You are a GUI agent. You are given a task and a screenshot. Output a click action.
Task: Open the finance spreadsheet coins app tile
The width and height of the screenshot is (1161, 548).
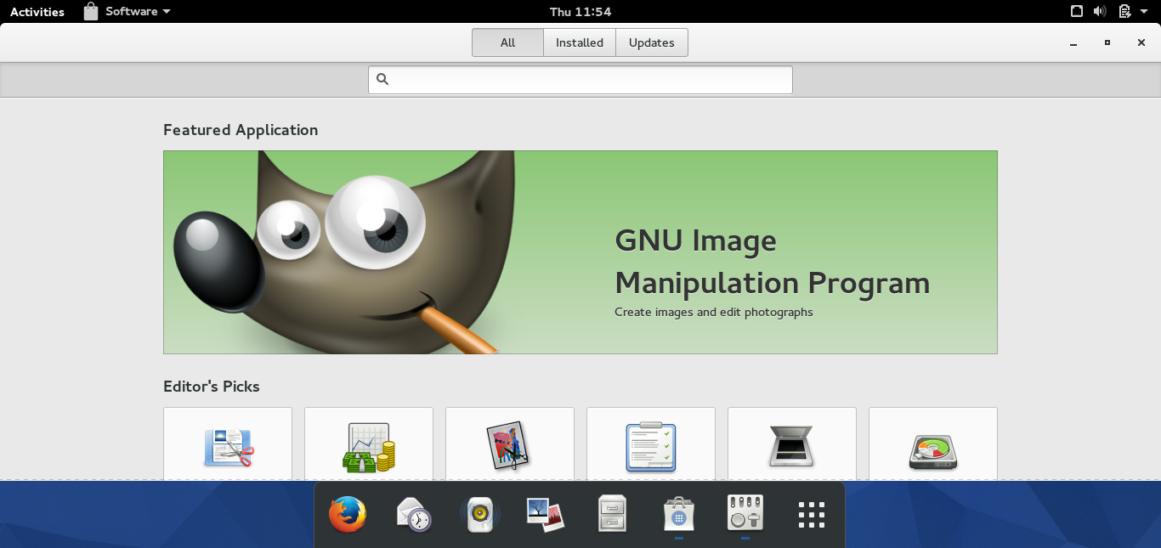coord(369,443)
